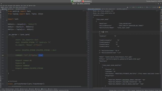Image resolution: width=162 pixels, height=91 pixels.
Task: Click the green Run icon in toolbar
Action: [x=137, y=7]
